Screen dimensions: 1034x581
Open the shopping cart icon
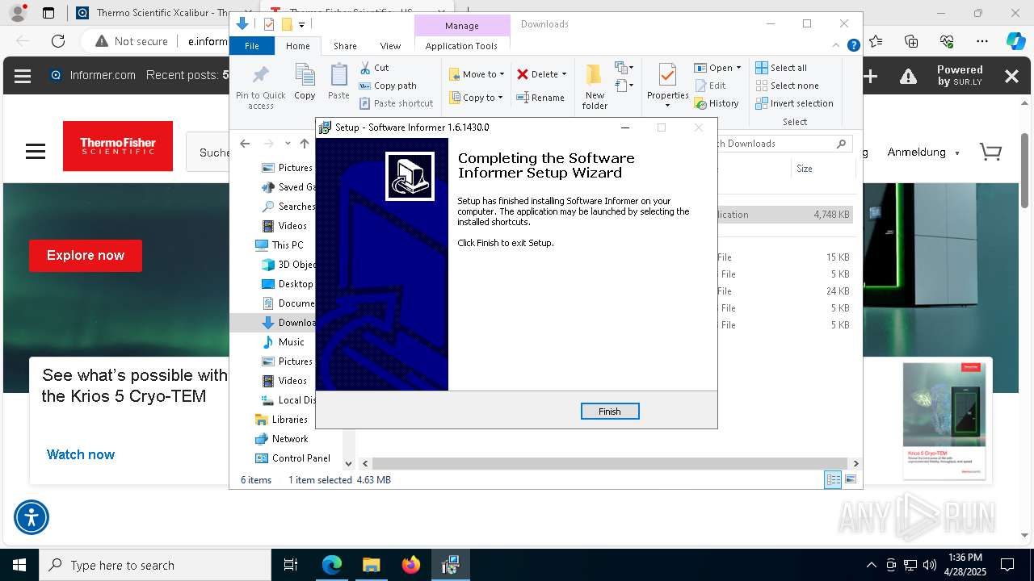point(990,152)
